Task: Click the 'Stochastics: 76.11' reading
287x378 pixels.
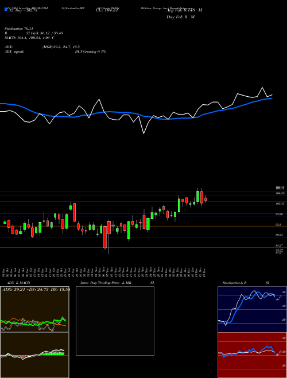Action: [x=18, y=29]
